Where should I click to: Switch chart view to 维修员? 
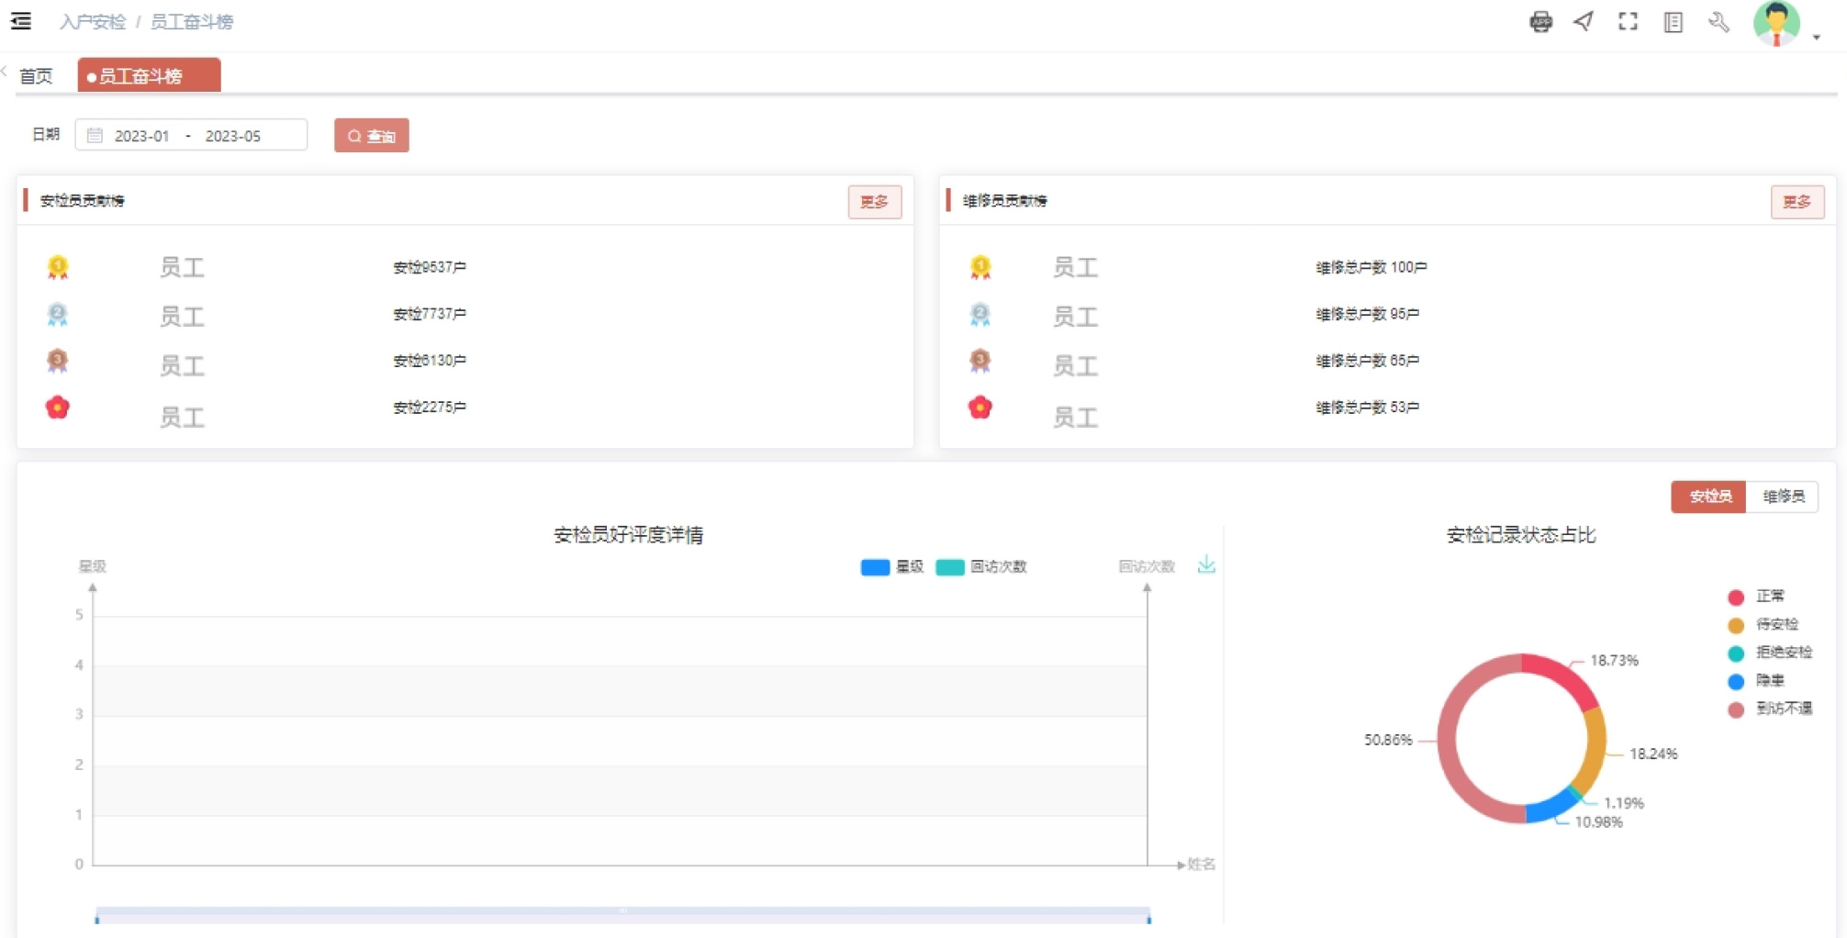[x=1783, y=497]
